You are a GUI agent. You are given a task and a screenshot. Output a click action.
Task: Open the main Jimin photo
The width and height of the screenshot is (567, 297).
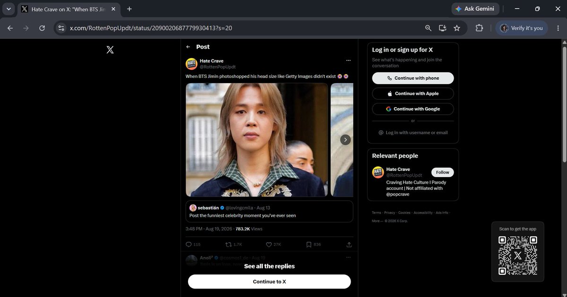257,140
